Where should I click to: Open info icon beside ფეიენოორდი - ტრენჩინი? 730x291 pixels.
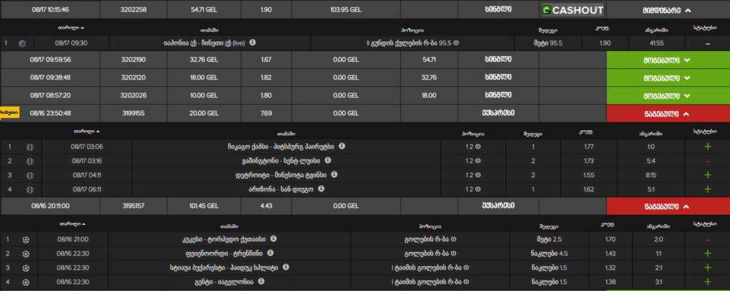270,253
